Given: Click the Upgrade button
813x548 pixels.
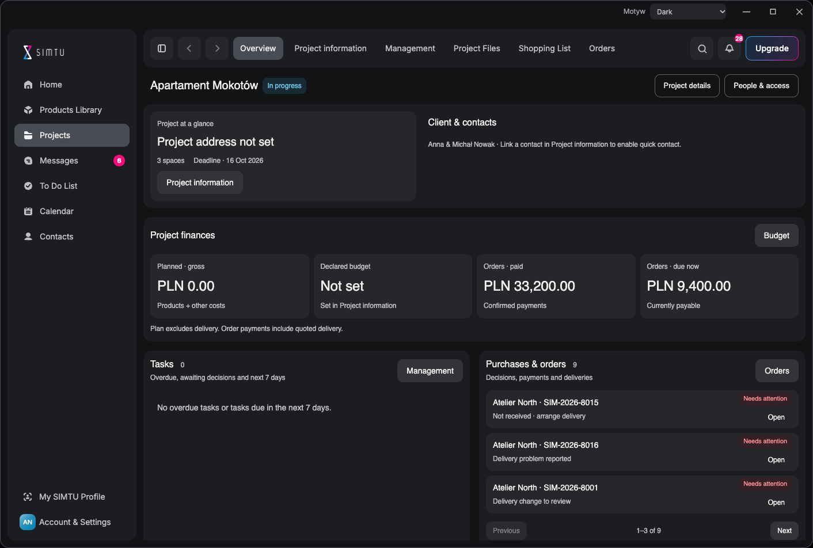Looking at the screenshot, I should [x=772, y=48].
